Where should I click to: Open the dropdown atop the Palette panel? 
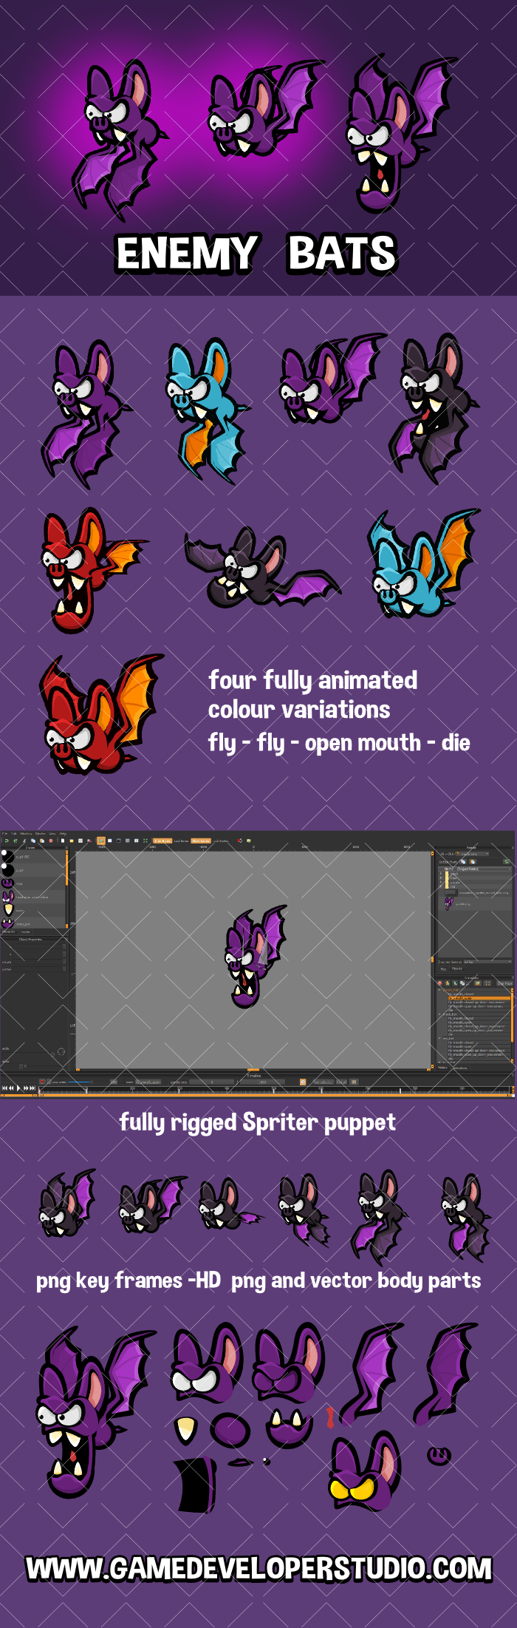472,854
